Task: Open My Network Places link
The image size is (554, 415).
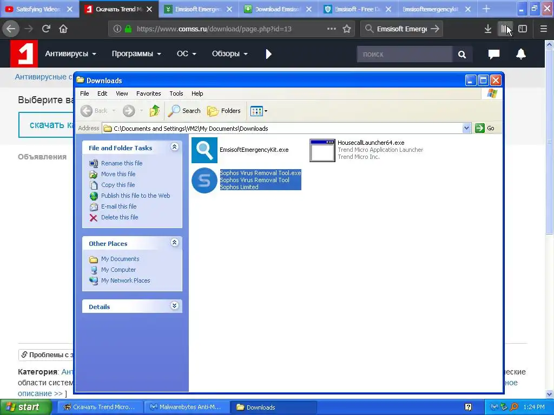Action: point(126,280)
